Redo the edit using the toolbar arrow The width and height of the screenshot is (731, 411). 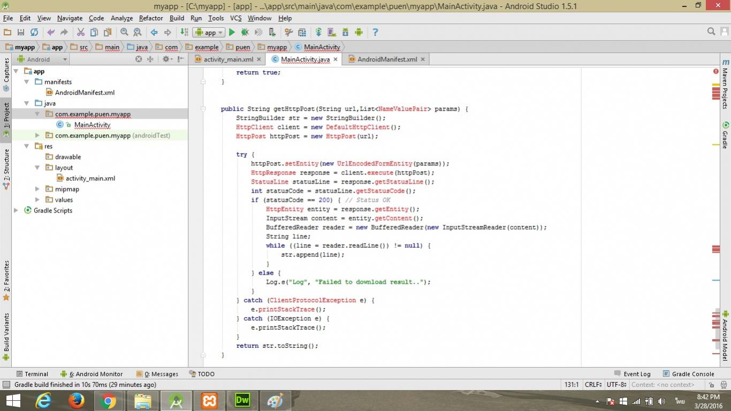64,32
